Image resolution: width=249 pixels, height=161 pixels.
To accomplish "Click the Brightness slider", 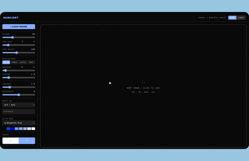I will [19, 95].
